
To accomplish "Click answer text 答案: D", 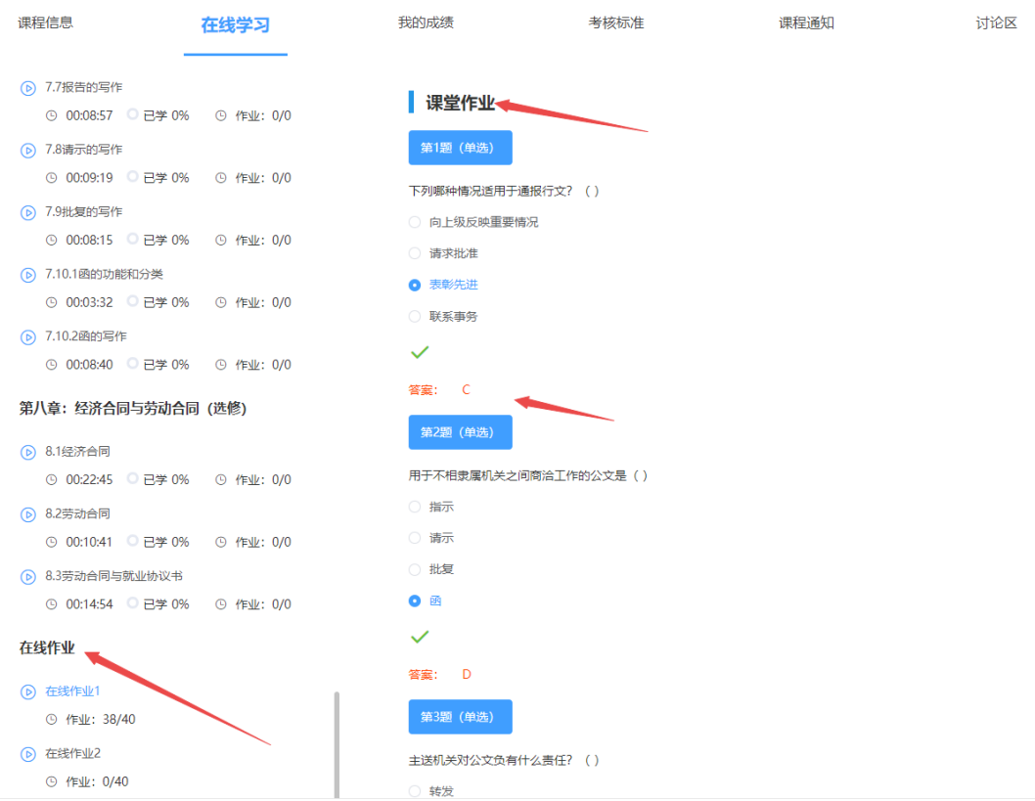I will point(439,674).
